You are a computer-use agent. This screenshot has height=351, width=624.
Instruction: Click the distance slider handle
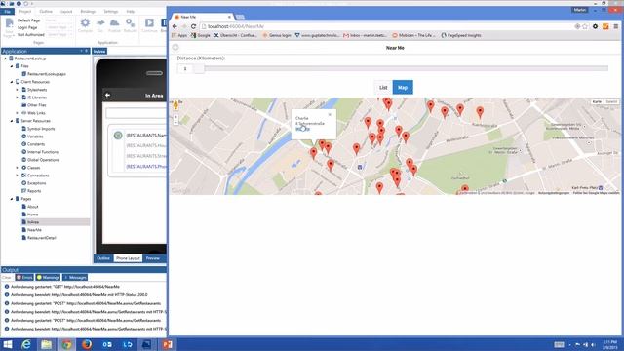[x=199, y=69]
